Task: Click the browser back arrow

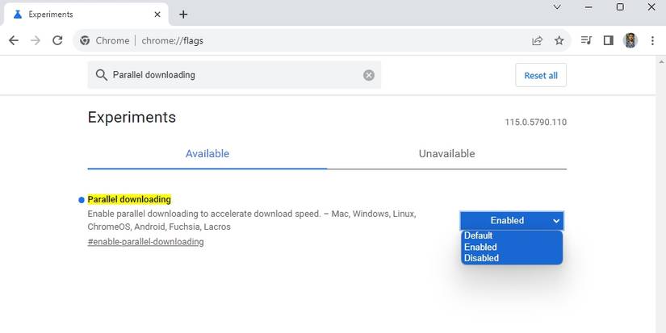Action: pyautogui.click(x=14, y=40)
